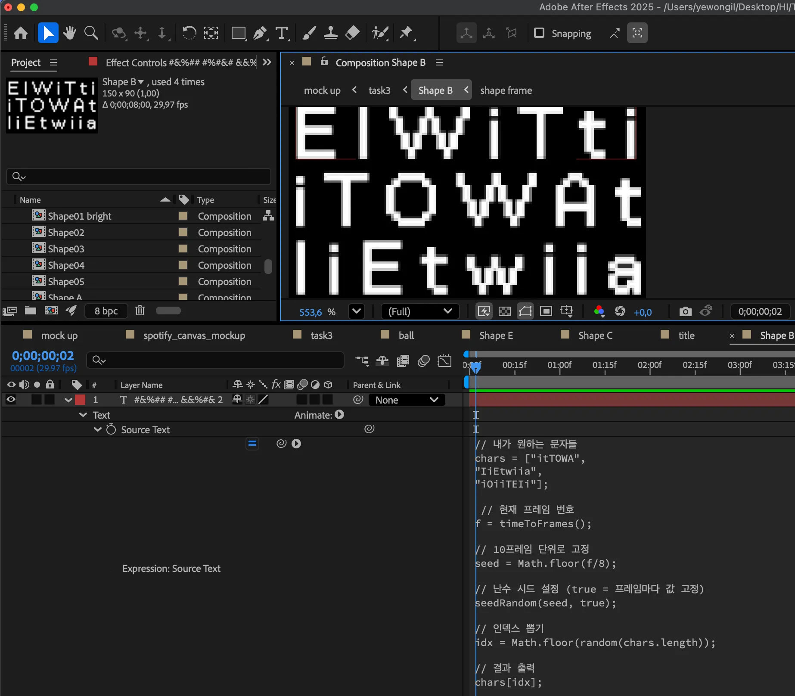Open the Project panel tab
The height and width of the screenshot is (696, 795).
click(x=26, y=63)
